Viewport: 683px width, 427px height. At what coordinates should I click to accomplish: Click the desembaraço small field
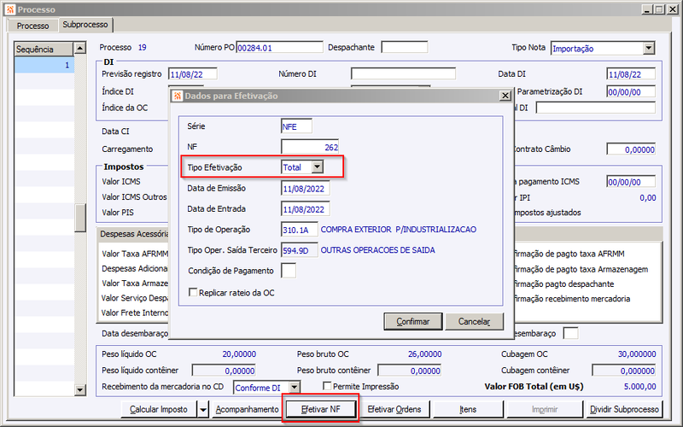point(570,333)
